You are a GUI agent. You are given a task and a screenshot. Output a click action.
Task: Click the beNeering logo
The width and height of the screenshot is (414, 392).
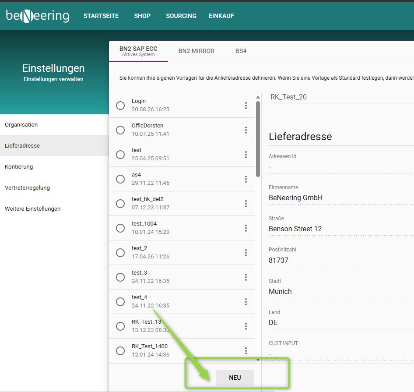[38, 16]
